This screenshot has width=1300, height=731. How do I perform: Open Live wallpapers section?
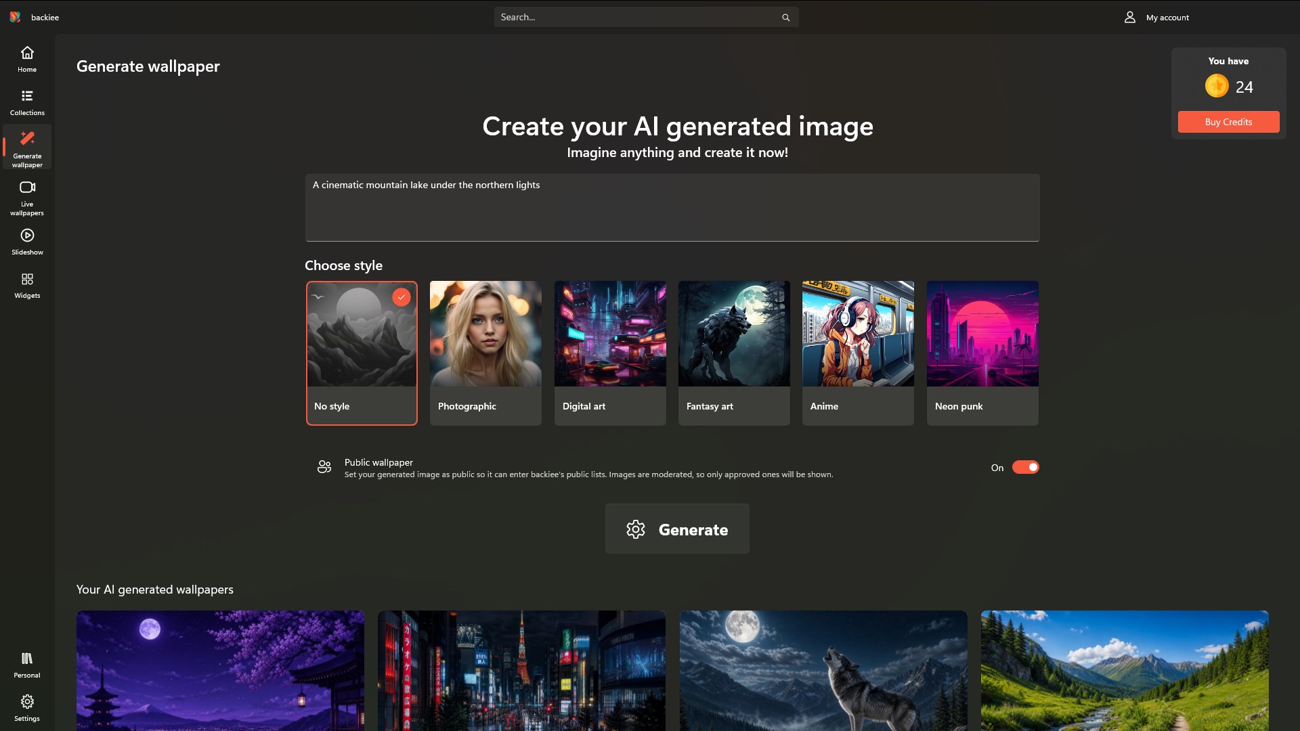tap(27, 198)
